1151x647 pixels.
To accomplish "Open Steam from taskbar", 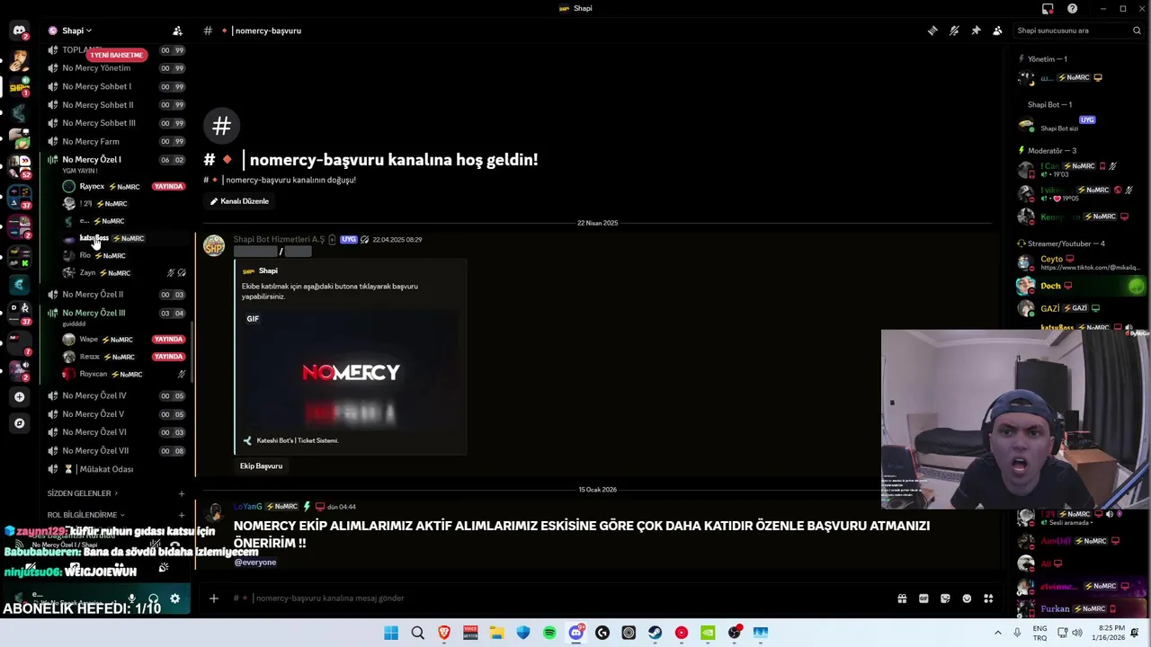I will 655,633.
